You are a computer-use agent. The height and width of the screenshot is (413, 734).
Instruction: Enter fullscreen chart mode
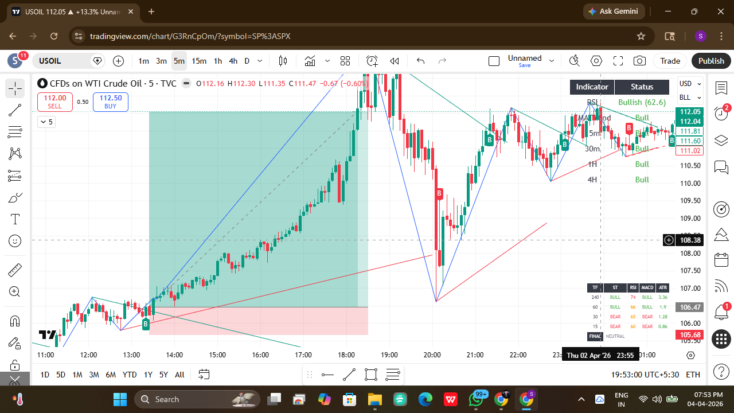[618, 61]
